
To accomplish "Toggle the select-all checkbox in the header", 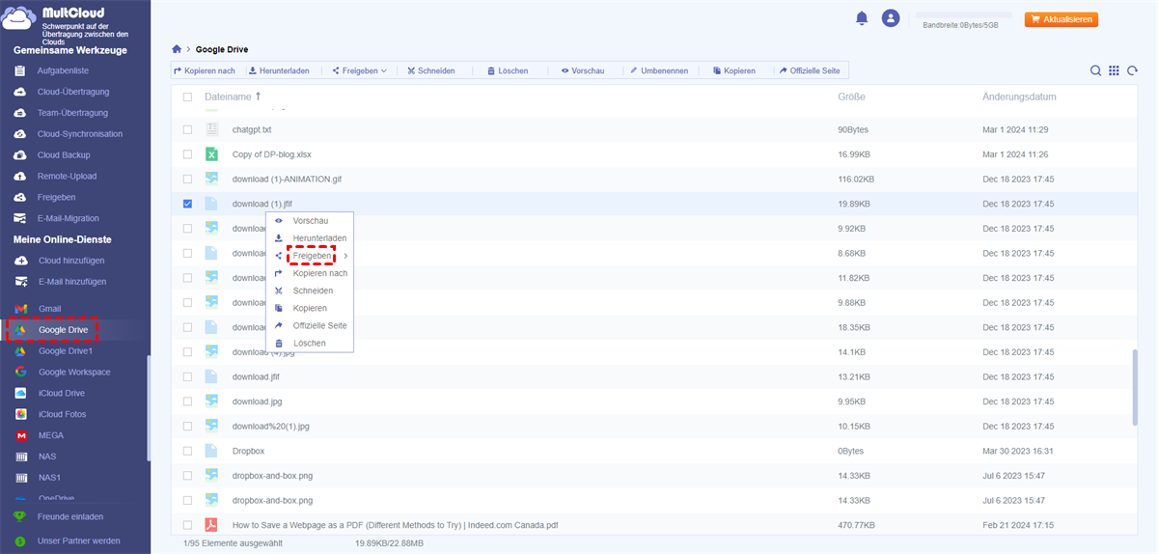I will point(187,97).
